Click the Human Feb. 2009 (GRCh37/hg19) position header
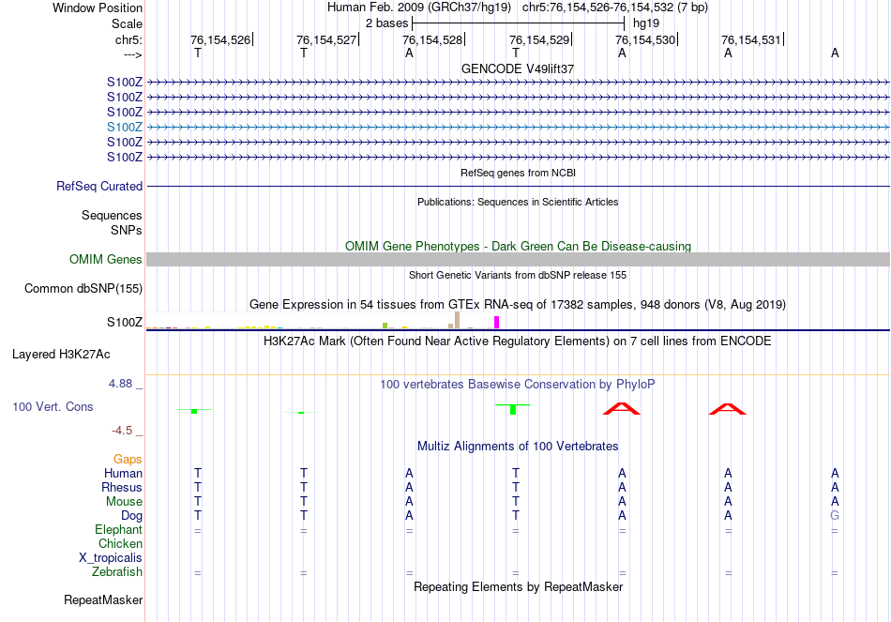Screen dimensions: 891x622 419,8
